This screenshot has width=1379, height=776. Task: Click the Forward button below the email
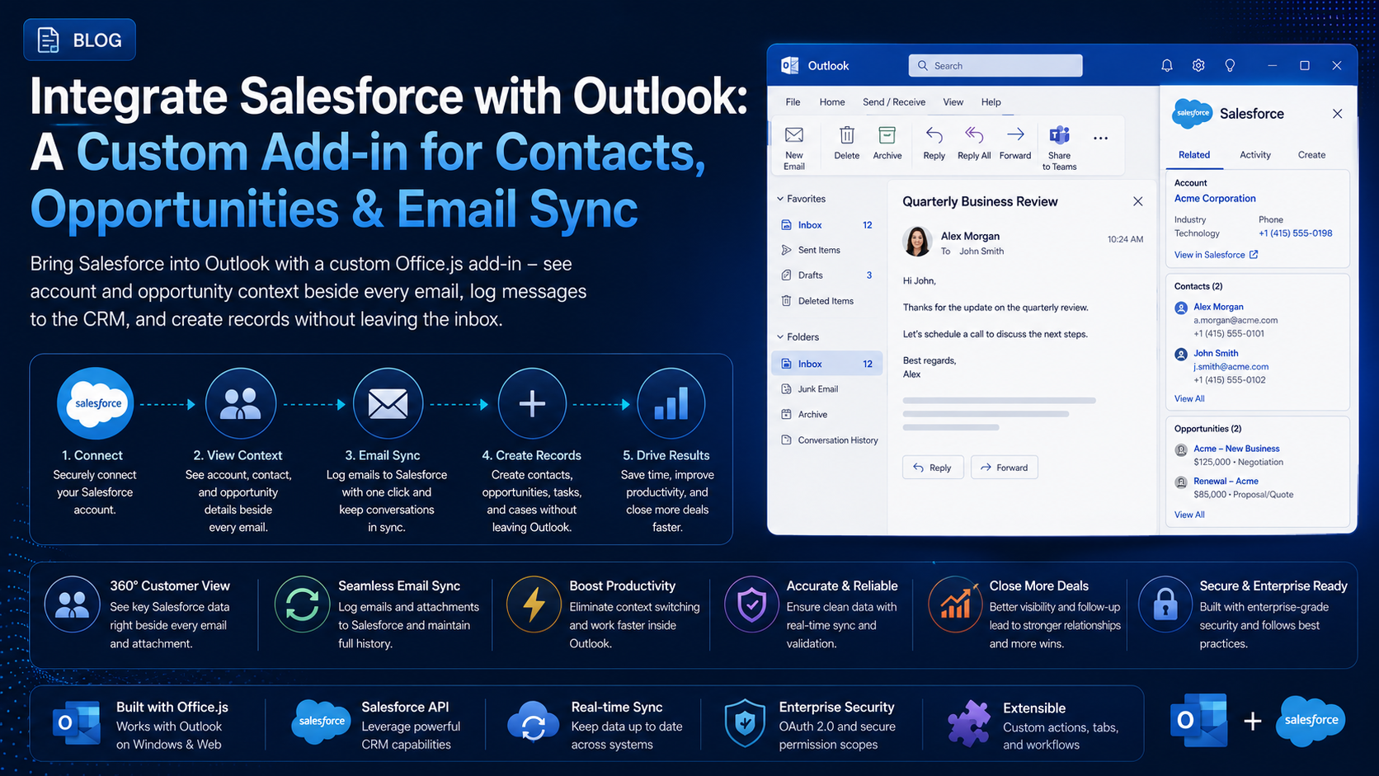1004,468
